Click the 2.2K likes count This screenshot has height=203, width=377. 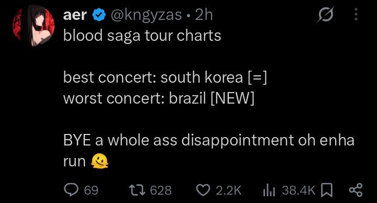(x=228, y=190)
